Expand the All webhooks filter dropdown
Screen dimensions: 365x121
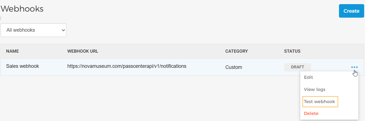pyautogui.click(x=33, y=30)
